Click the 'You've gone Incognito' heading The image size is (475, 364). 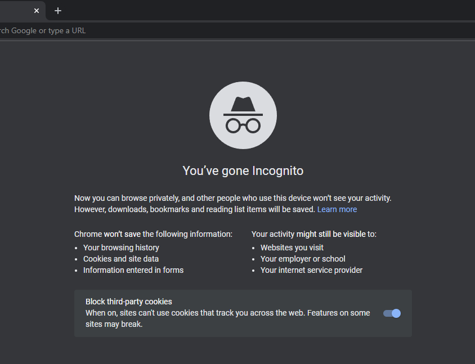coord(243,170)
